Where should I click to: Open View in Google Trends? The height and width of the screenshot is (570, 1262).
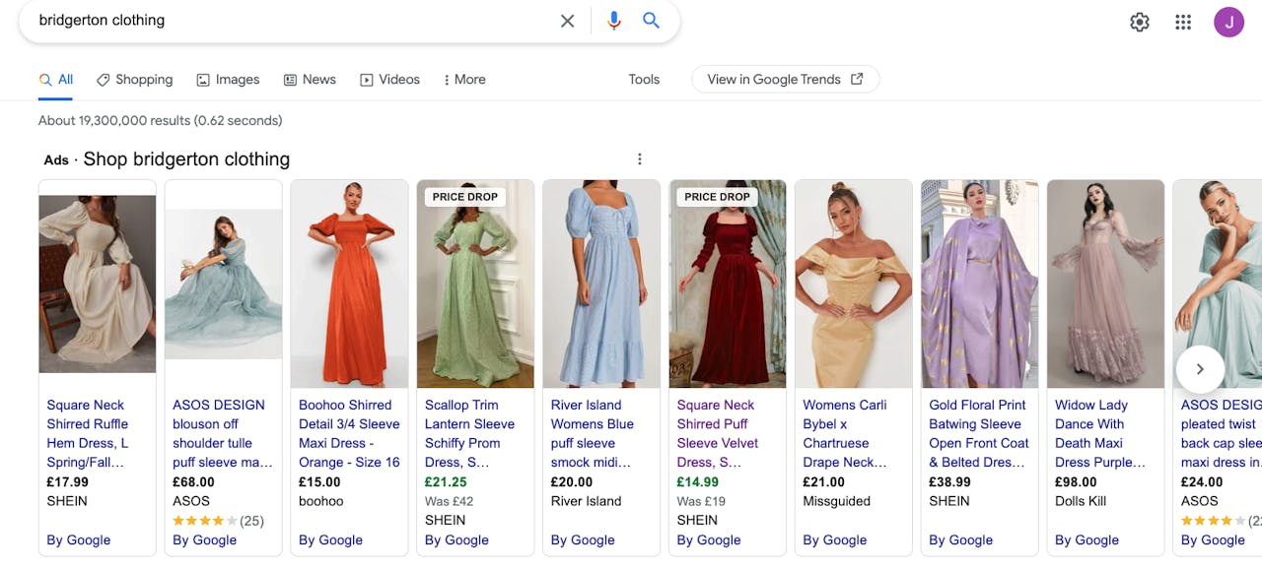[x=785, y=80]
